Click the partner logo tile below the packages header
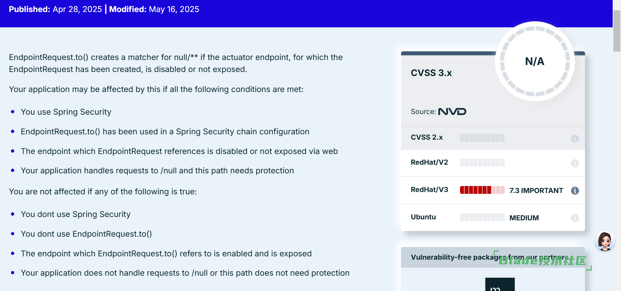621x291 pixels. point(500,284)
